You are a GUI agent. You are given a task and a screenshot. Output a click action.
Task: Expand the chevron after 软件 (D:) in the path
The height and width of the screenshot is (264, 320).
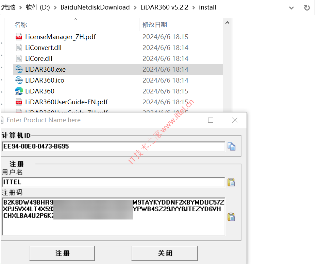pos(55,8)
